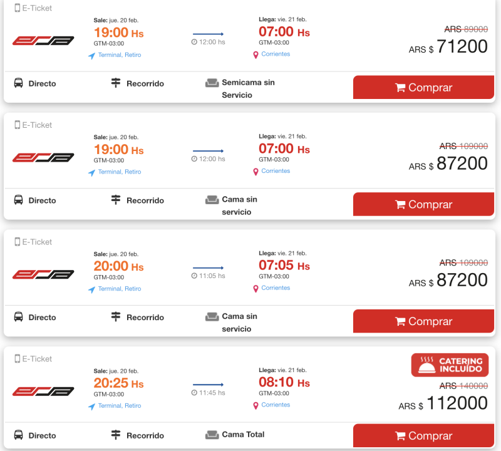Click the seat icon next to Cama Total
Screen dimensions: 501x451
pos(212,435)
